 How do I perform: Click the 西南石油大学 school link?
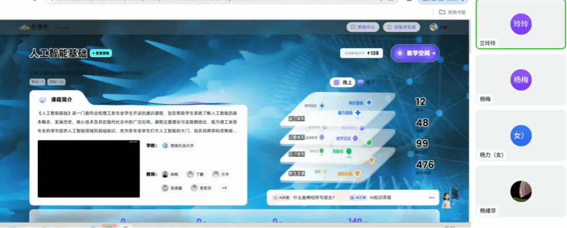pyautogui.click(x=179, y=146)
